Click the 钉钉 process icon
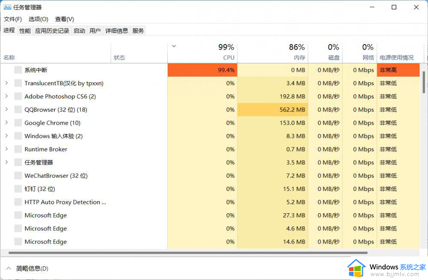Screen dimensions: 428x280 [x=18, y=189]
